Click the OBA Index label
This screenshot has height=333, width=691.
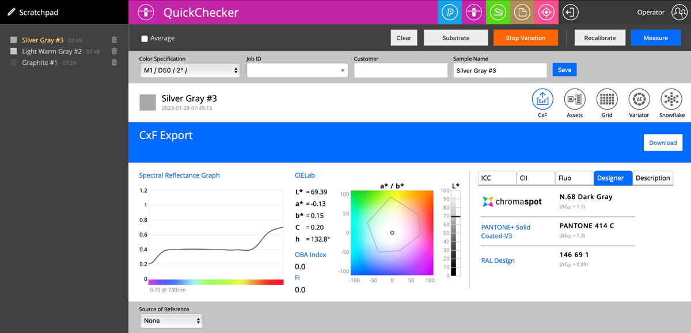click(x=310, y=255)
